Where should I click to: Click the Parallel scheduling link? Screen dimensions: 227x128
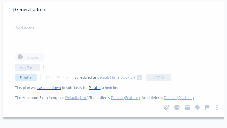95,88
